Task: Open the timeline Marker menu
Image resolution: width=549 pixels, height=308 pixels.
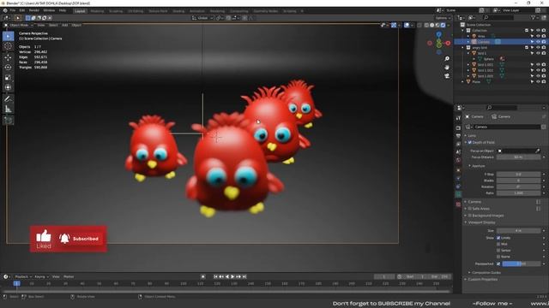Action: click(69, 276)
